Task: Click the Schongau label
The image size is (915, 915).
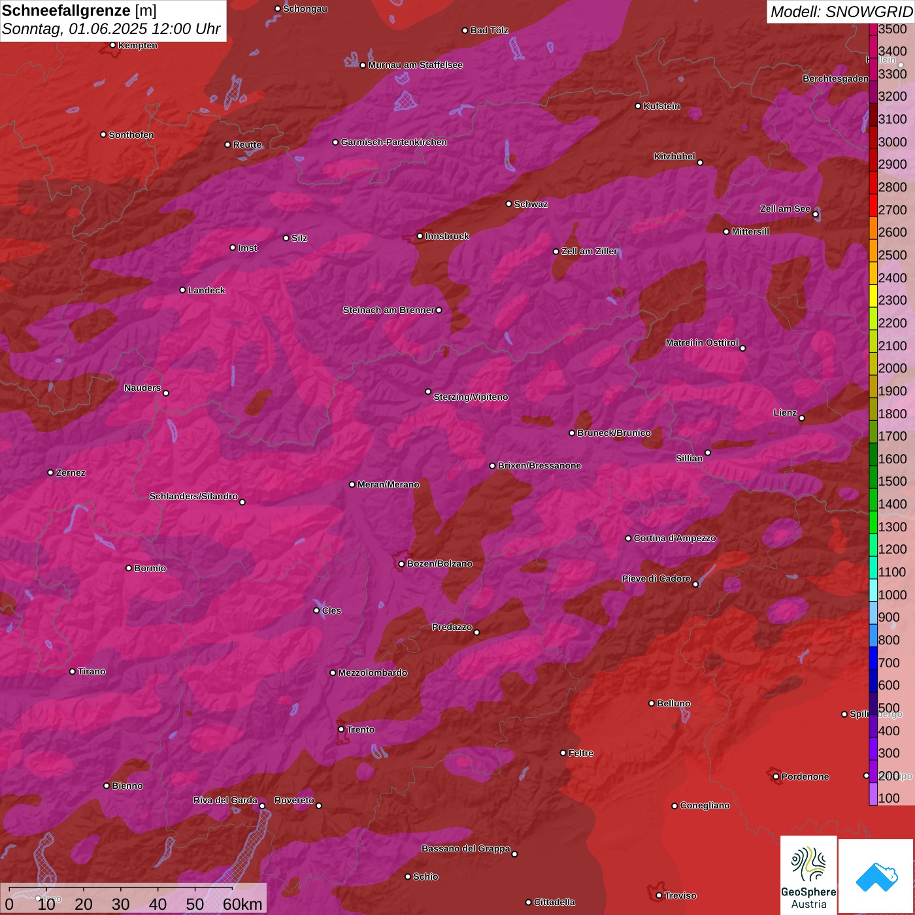Action: 305,8
